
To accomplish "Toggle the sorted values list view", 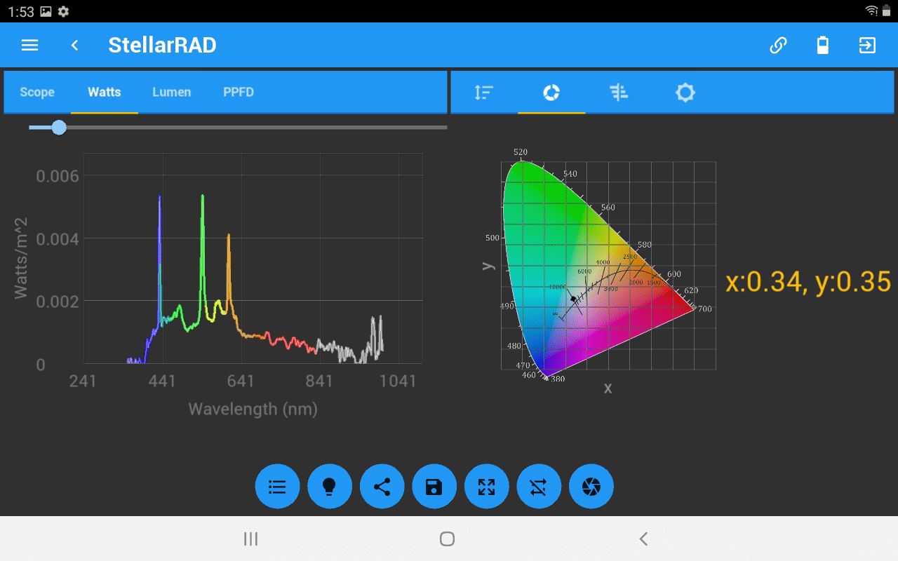I will coord(483,92).
